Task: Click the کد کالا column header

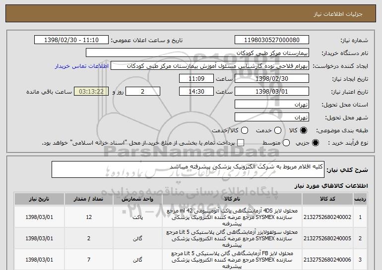Action: (327, 199)
